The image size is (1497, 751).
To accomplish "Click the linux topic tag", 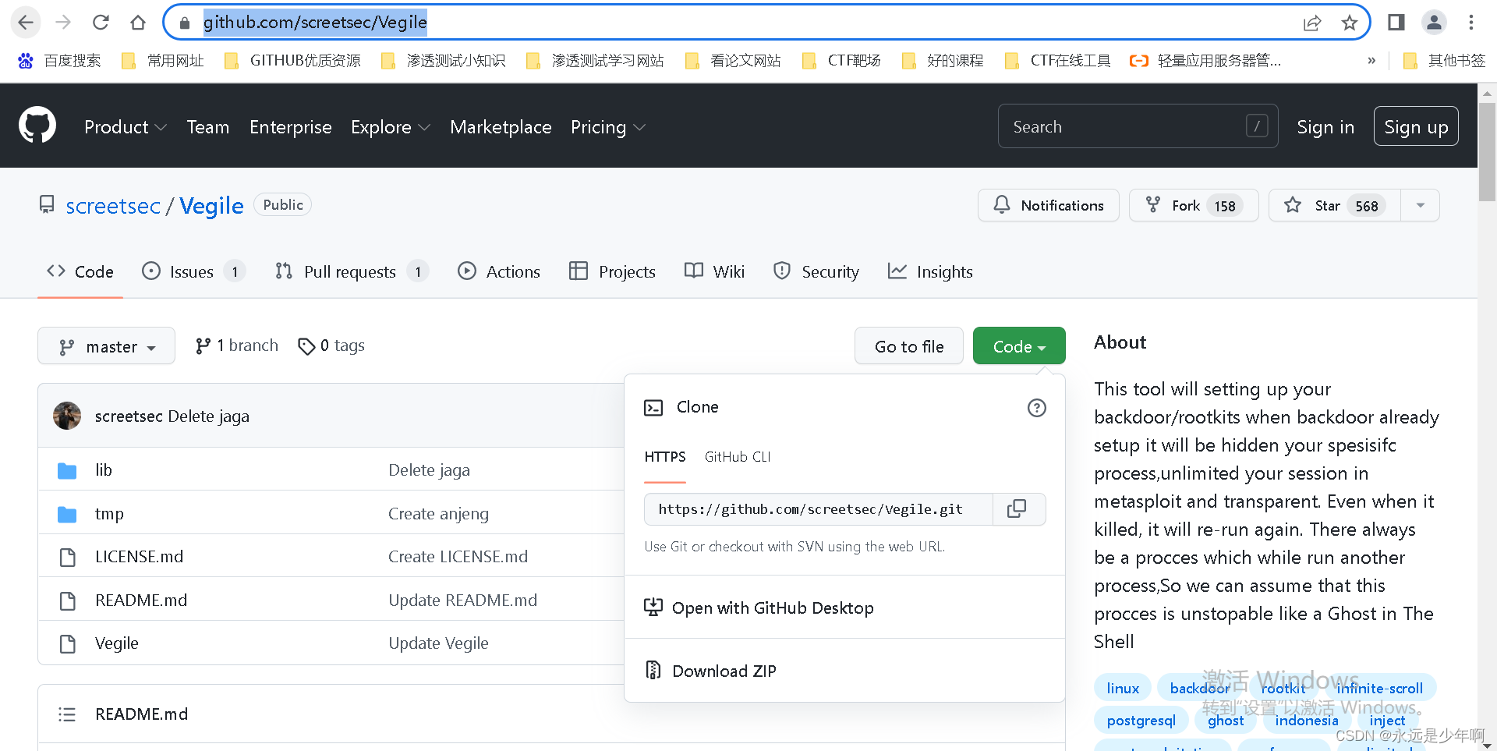I will pyautogui.click(x=1123, y=688).
